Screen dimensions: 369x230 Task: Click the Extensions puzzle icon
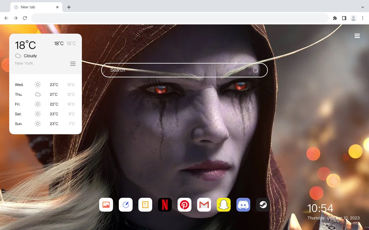click(x=335, y=18)
